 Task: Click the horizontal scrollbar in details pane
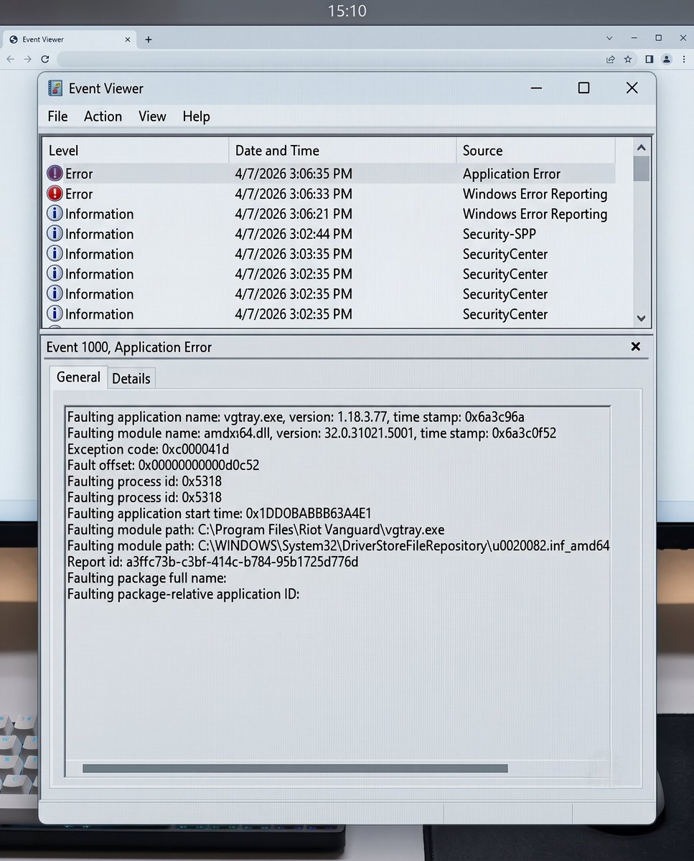coord(295,768)
